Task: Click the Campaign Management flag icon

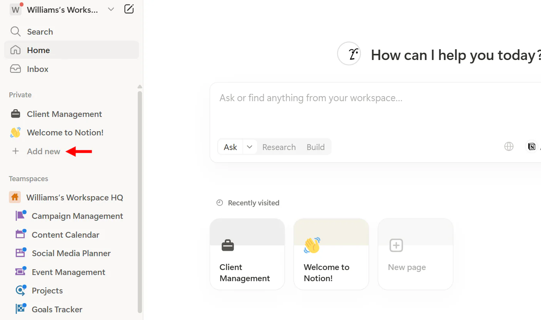Action: point(20,216)
